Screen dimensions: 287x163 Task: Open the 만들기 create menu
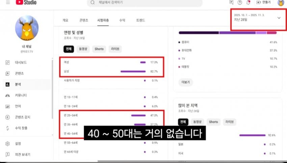click(263, 2)
